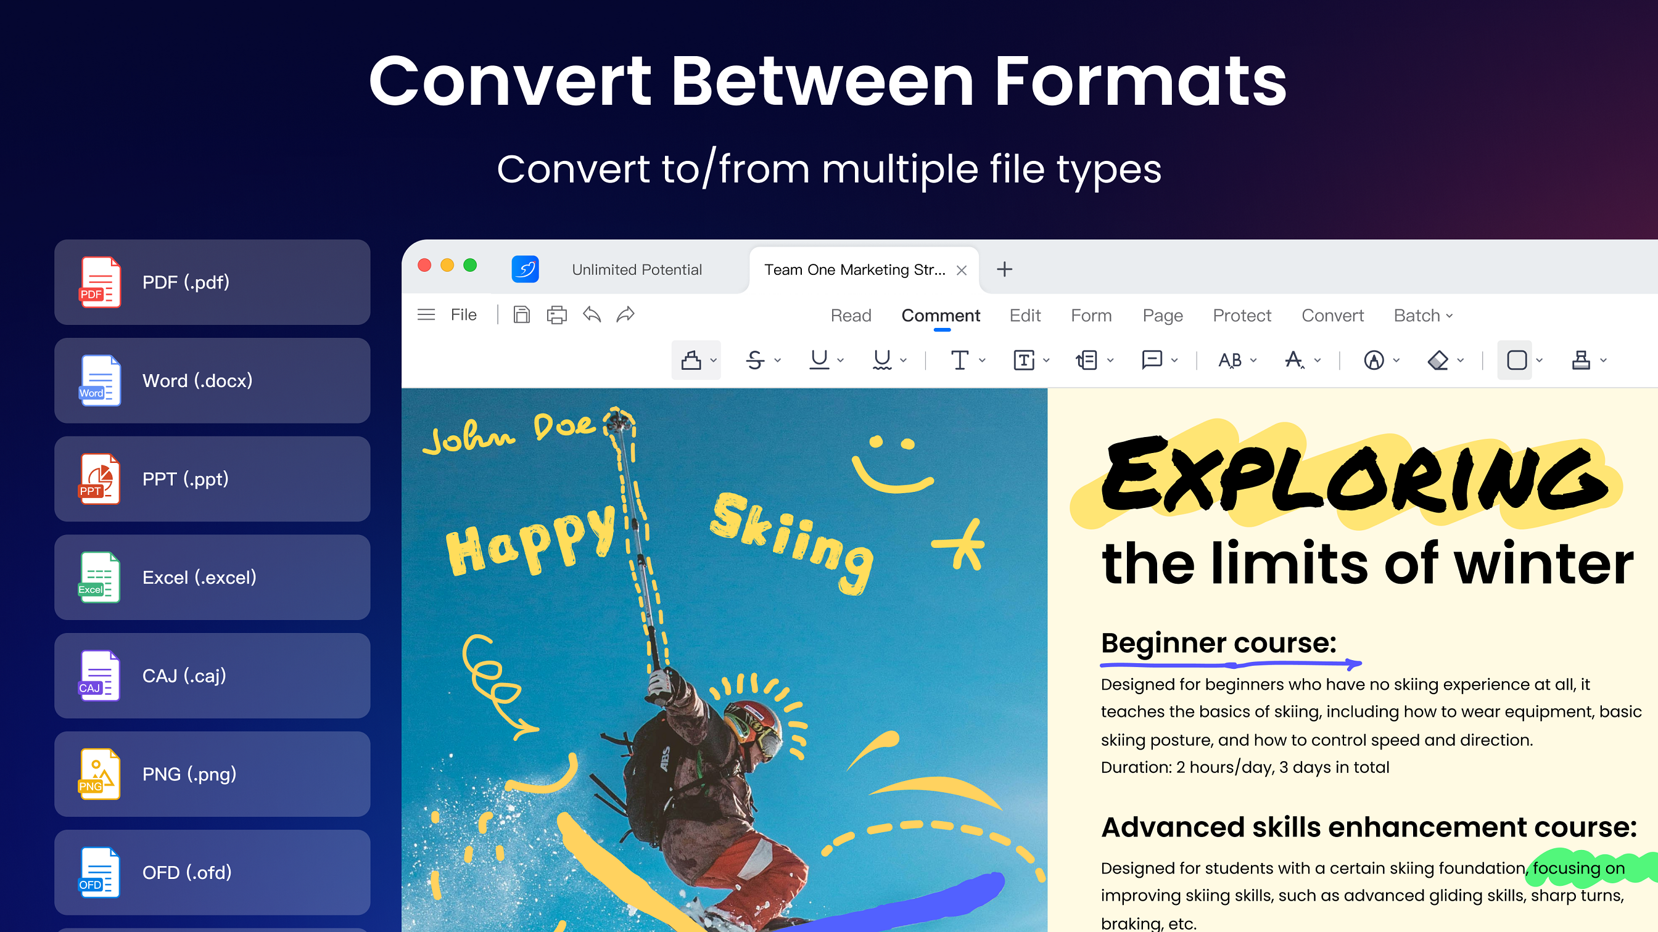Image resolution: width=1658 pixels, height=932 pixels.
Task: Click the print icon
Action: pyautogui.click(x=557, y=314)
